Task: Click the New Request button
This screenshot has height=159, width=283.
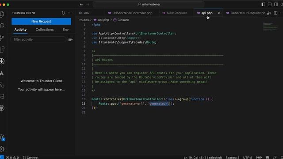Action: click(x=41, y=21)
